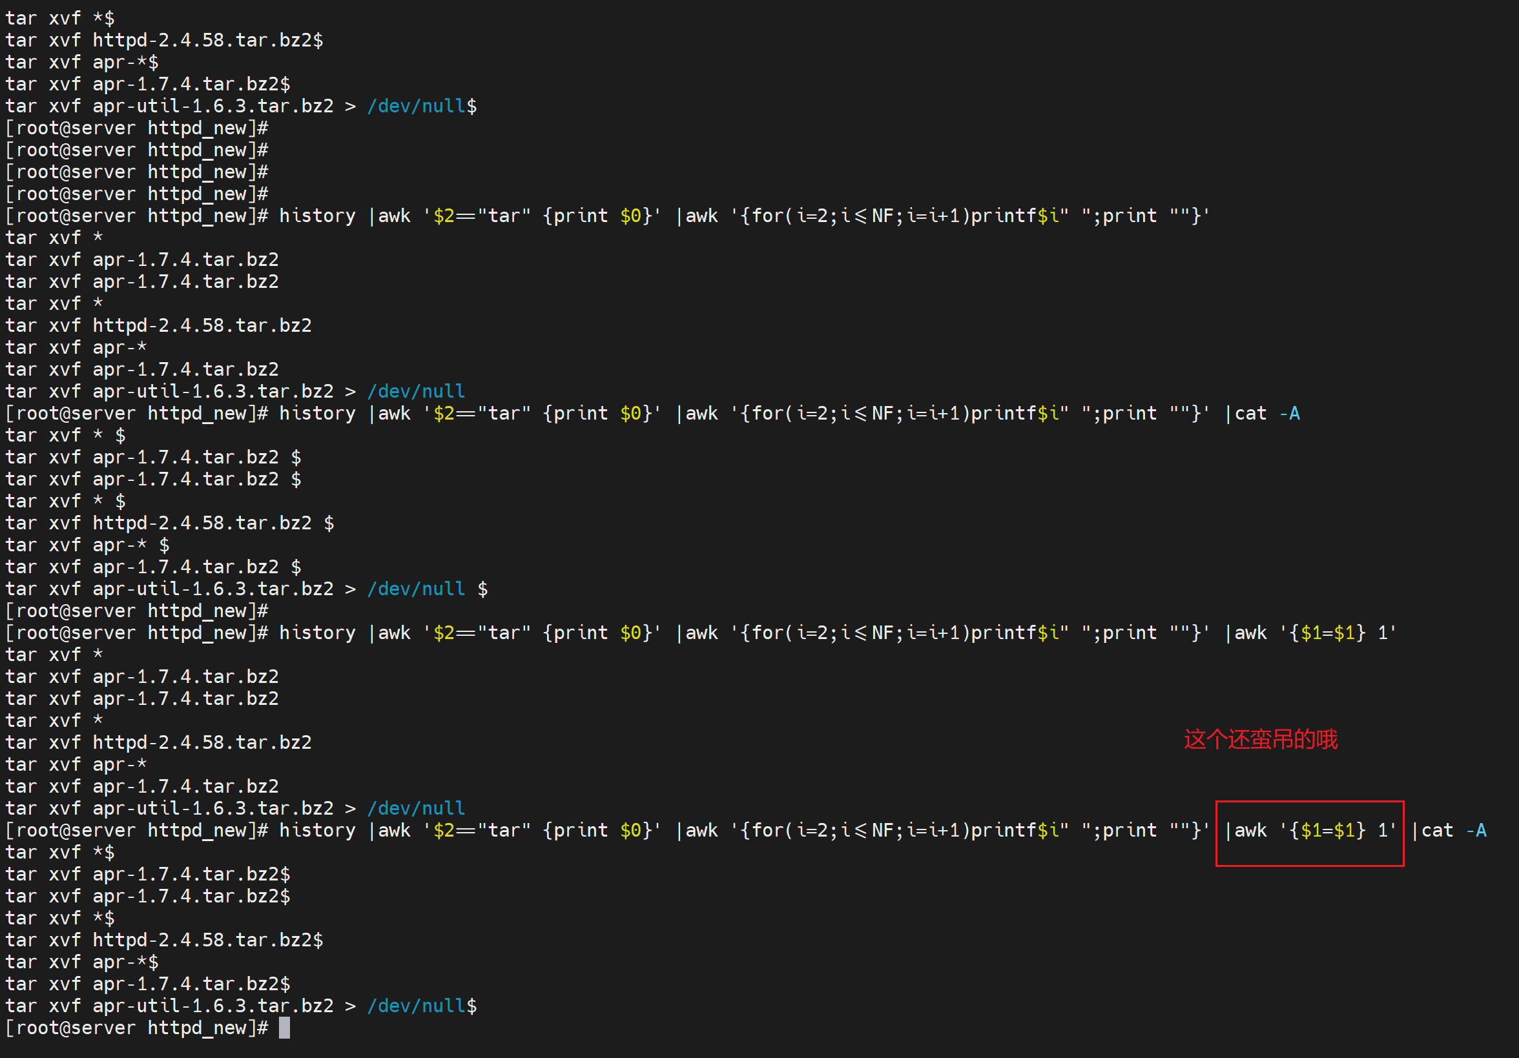This screenshot has width=1519, height=1058.
Task: Click the red-boxed awk '{$1=$1} 1' segment
Action: (x=1310, y=831)
